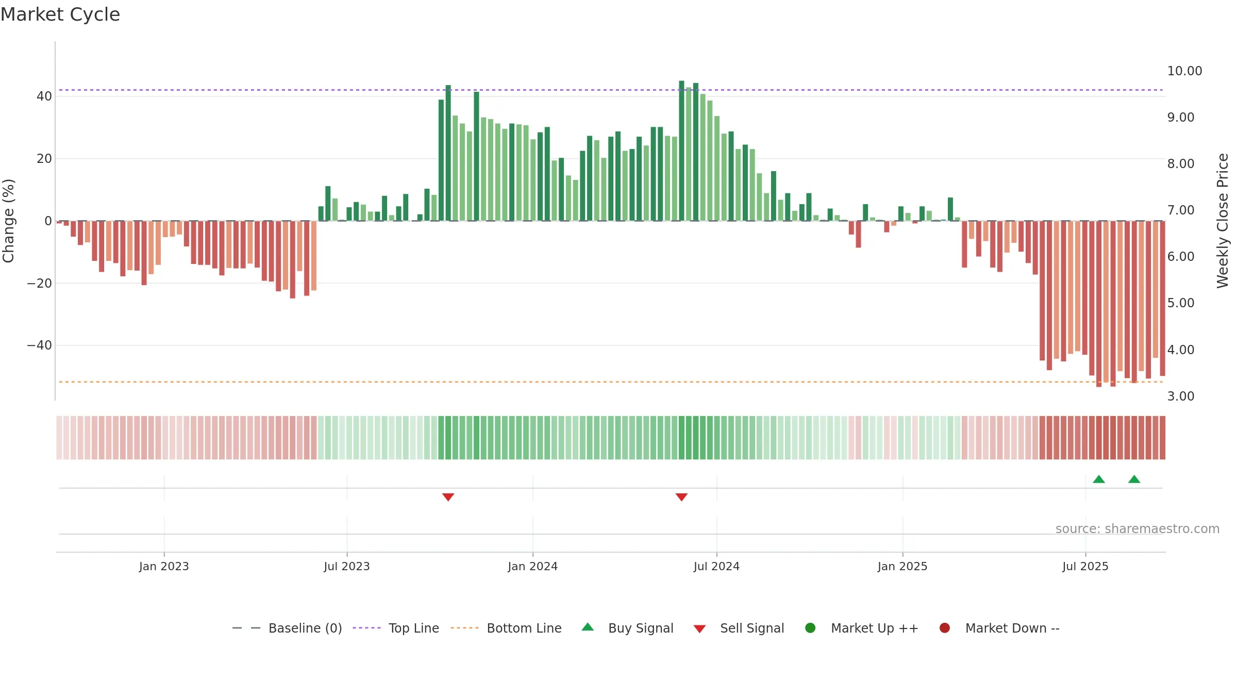
Task: Click the green Buy Signal triangle in legend
Action: point(588,627)
